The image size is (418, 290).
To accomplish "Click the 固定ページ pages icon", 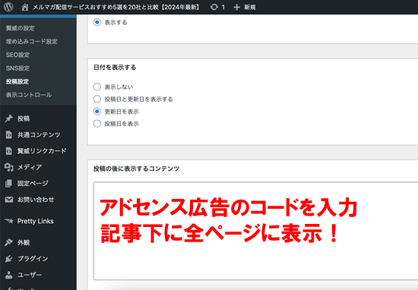I will coord(9,184).
